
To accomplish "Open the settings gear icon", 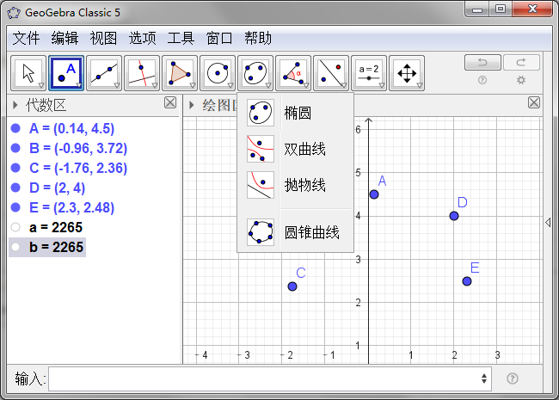I will pyautogui.click(x=521, y=80).
